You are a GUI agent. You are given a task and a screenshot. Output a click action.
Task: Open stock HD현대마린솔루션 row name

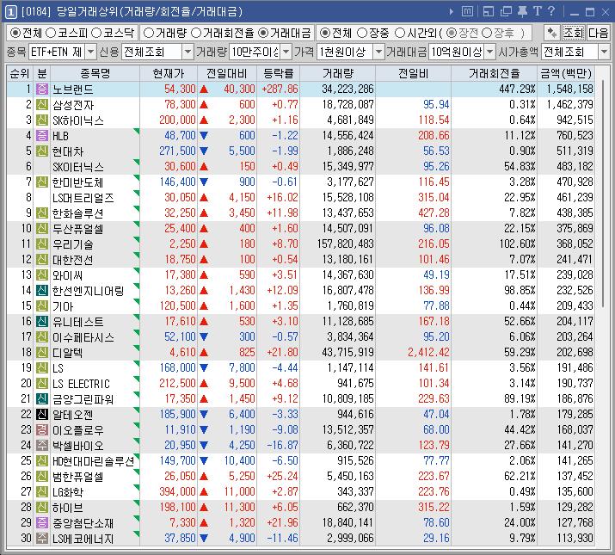click(x=94, y=461)
